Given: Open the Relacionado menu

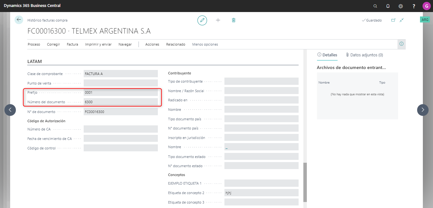Looking at the screenshot, I should coord(176,44).
